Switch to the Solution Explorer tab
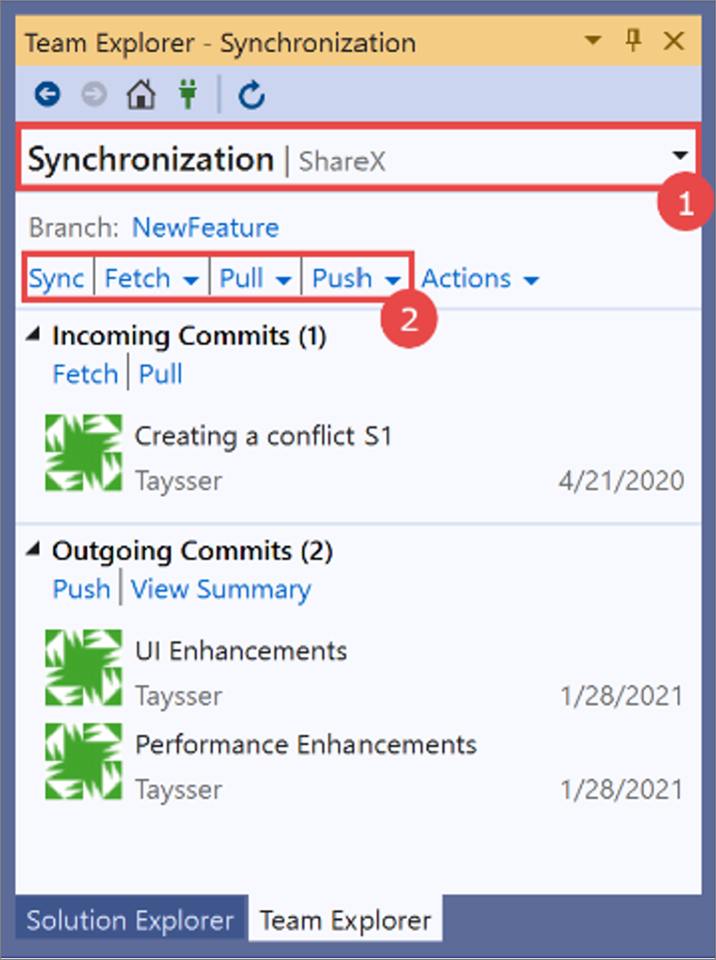 [x=130, y=920]
